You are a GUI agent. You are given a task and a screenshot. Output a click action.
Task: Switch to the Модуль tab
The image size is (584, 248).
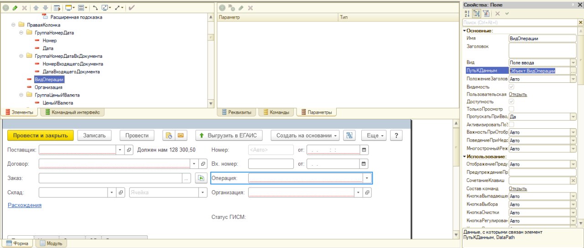point(51,243)
